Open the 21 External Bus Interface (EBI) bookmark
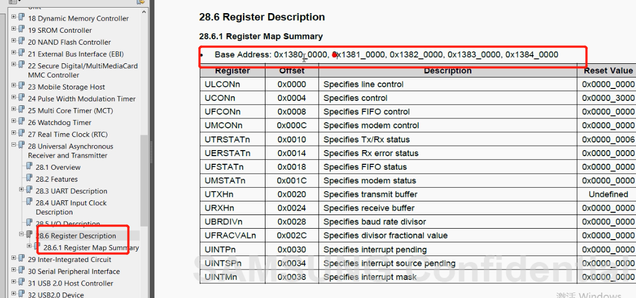636x298 pixels. point(76,54)
